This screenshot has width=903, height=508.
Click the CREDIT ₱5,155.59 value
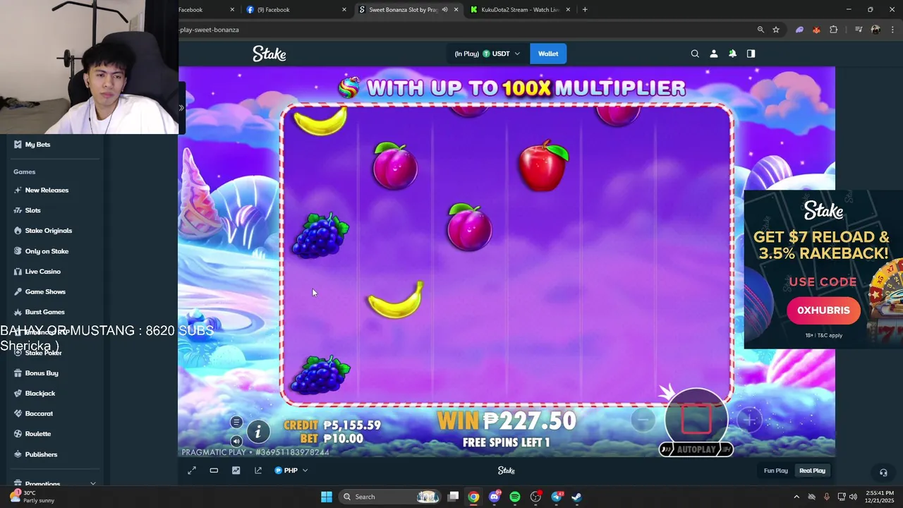[352, 425]
